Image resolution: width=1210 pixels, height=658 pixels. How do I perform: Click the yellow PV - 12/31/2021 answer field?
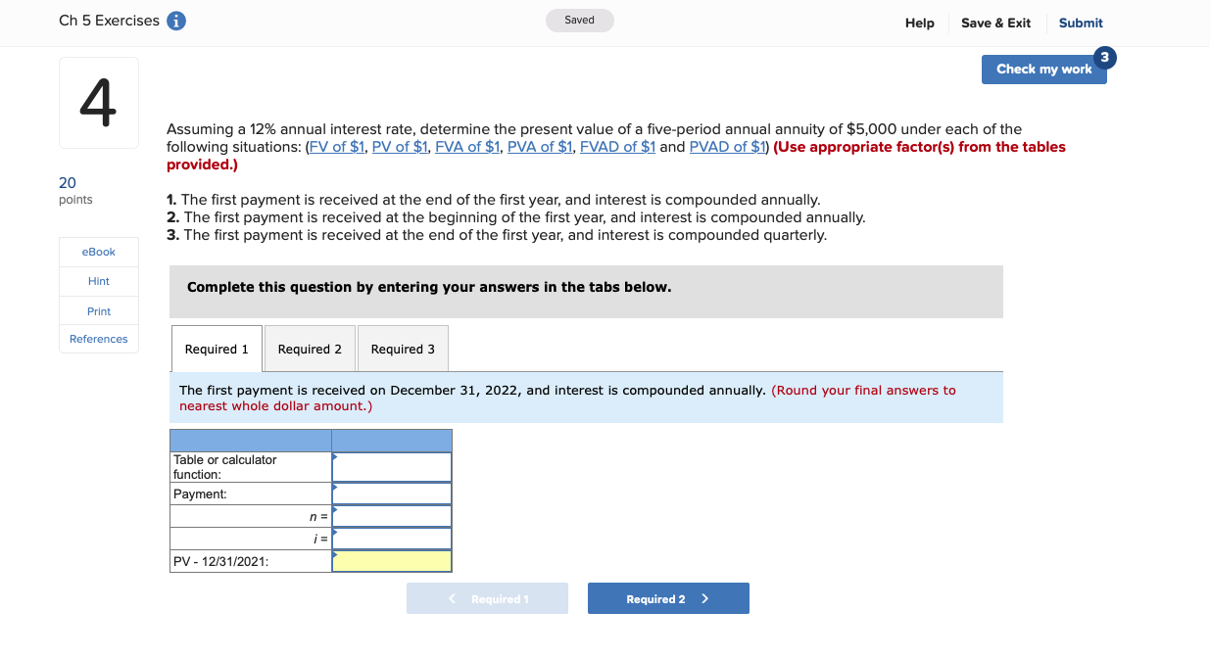pos(390,561)
